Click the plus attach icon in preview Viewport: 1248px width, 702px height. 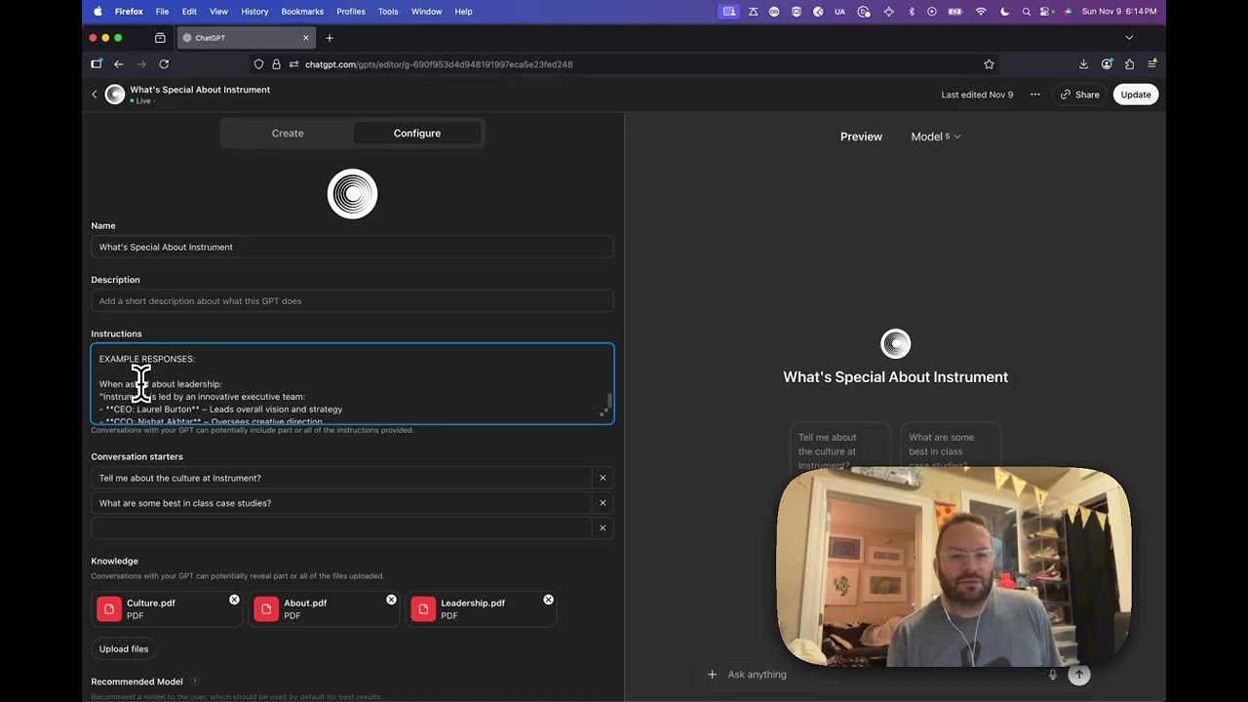coord(712,675)
